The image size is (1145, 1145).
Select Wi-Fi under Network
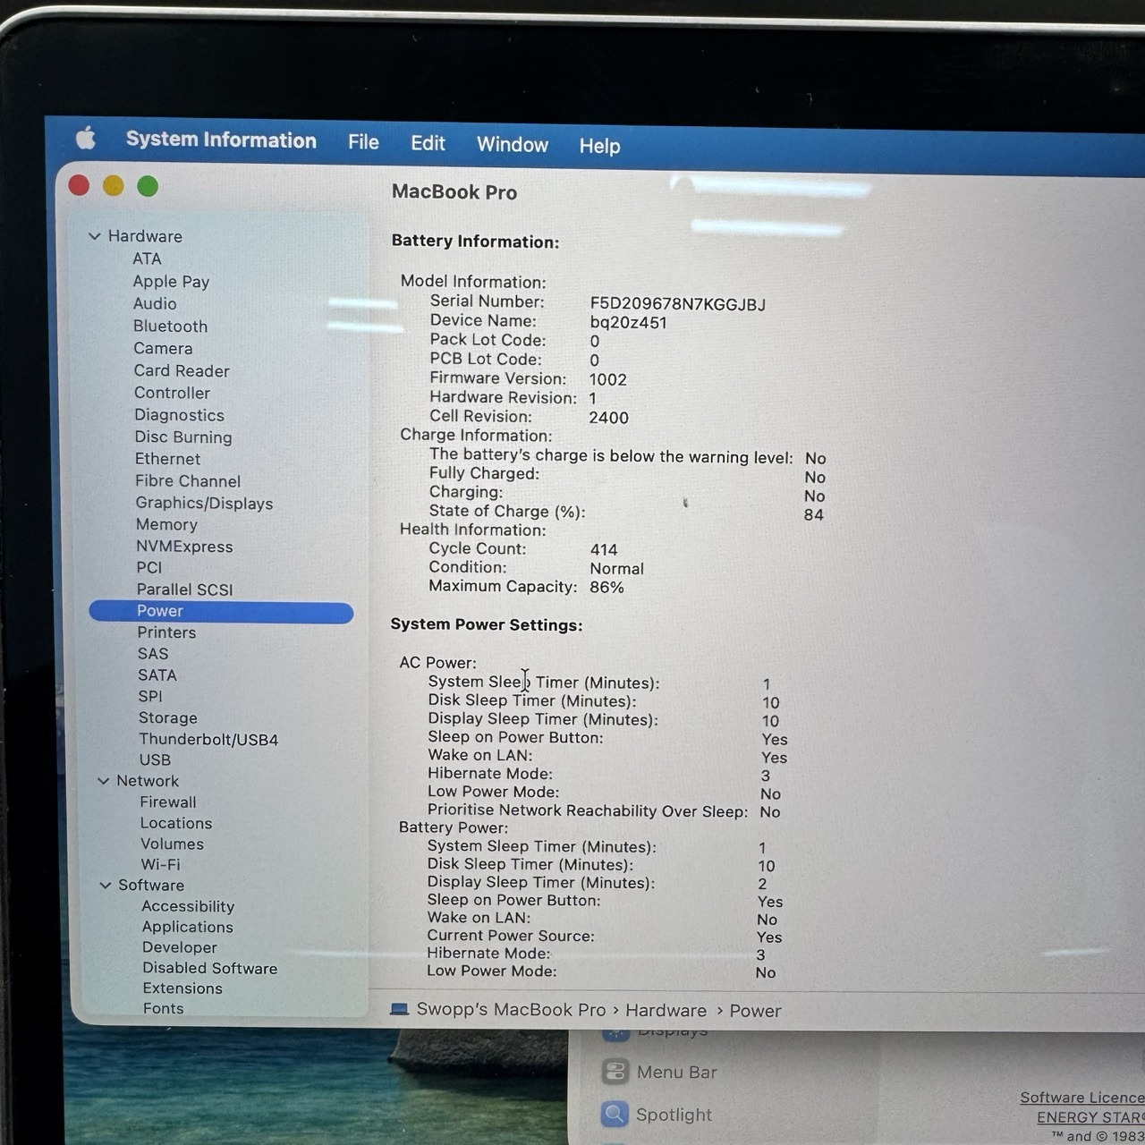pyautogui.click(x=160, y=864)
